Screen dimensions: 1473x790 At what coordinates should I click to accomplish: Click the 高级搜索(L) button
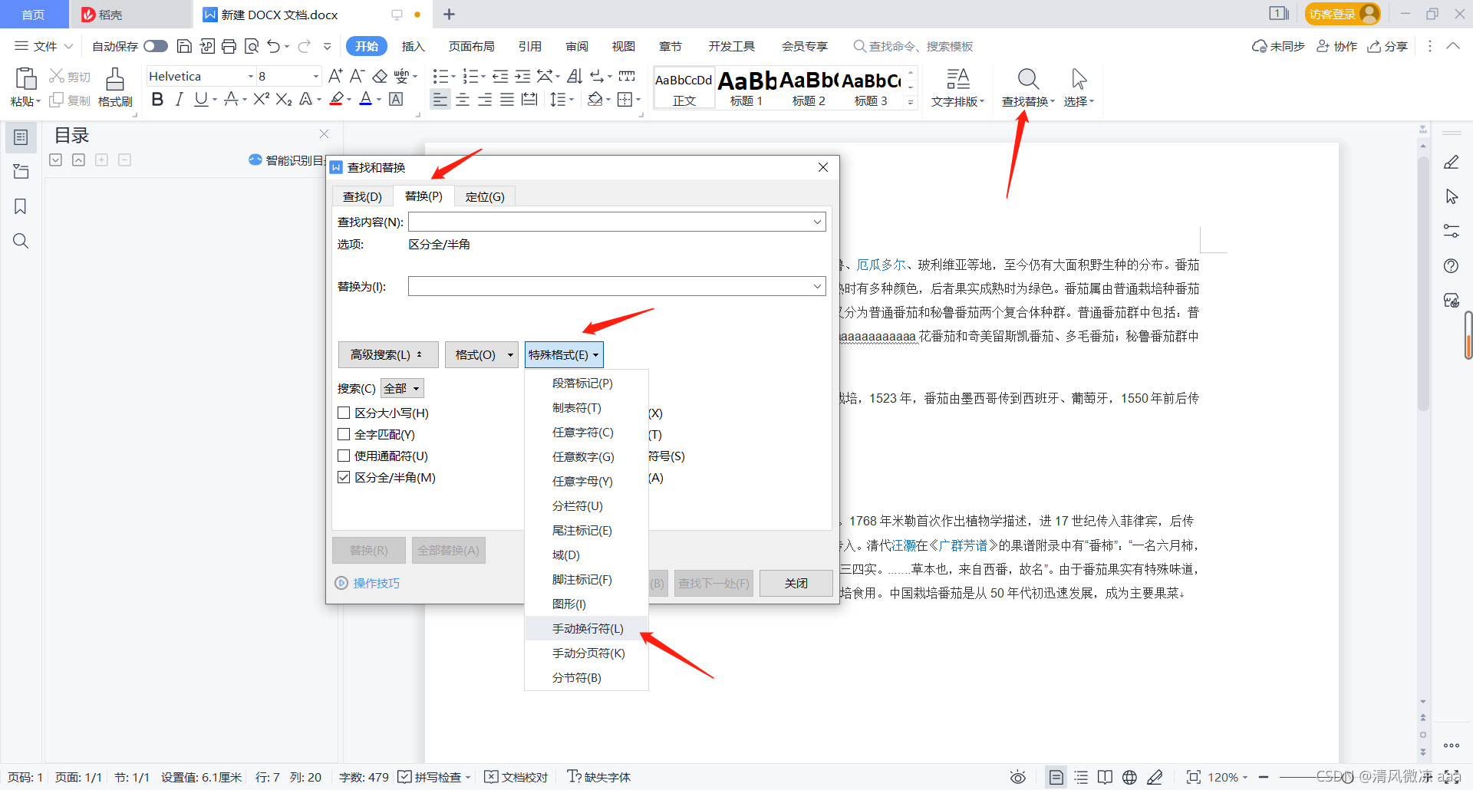point(387,354)
